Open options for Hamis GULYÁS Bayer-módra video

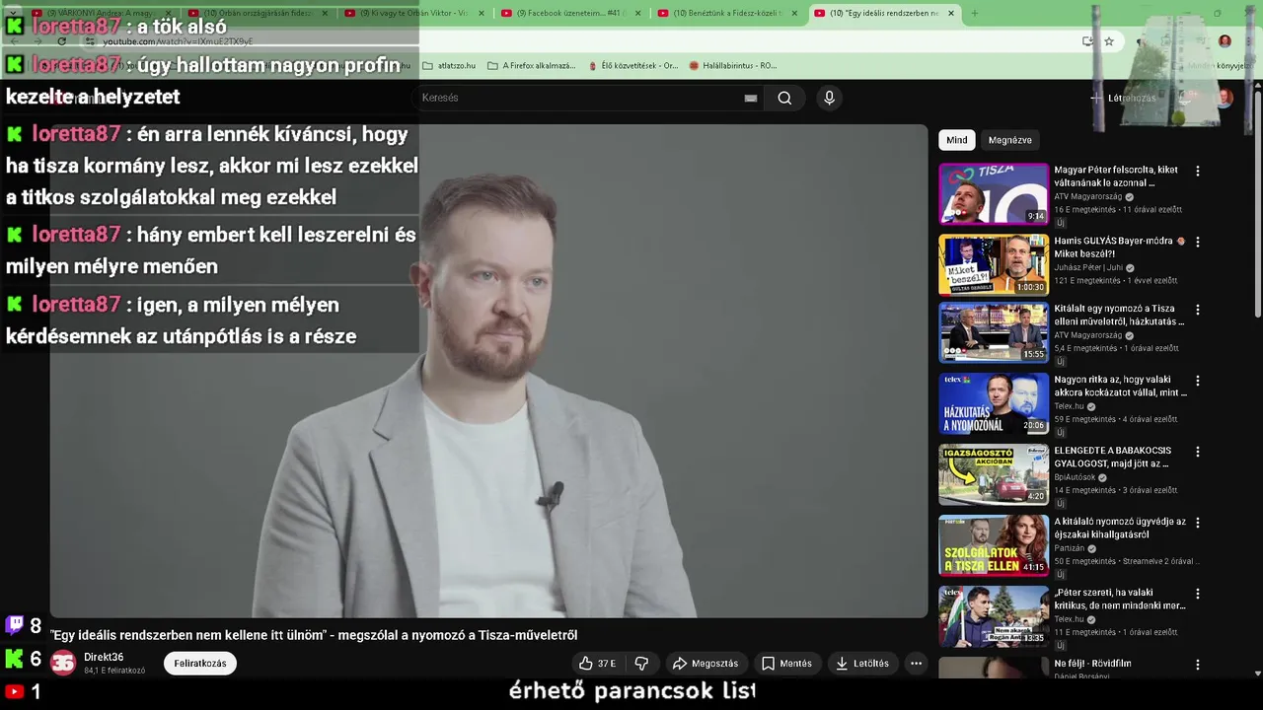pos(1198,242)
